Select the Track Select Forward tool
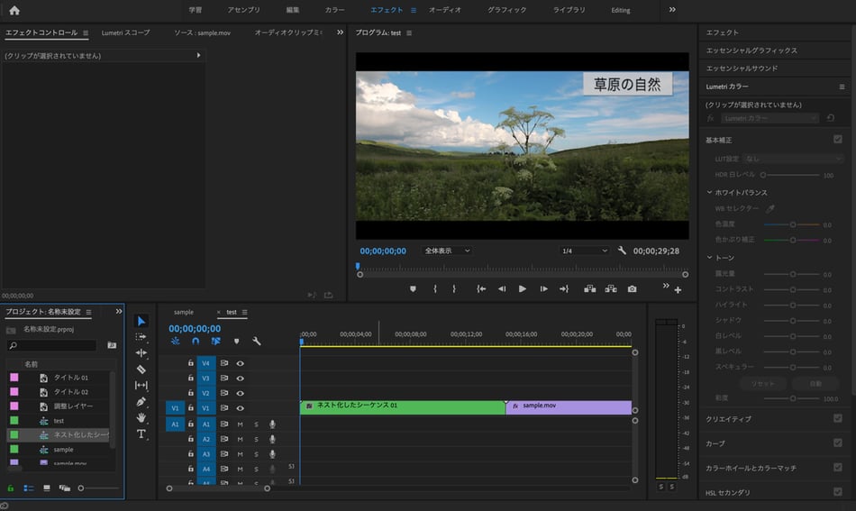The image size is (856, 511). [x=141, y=337]
